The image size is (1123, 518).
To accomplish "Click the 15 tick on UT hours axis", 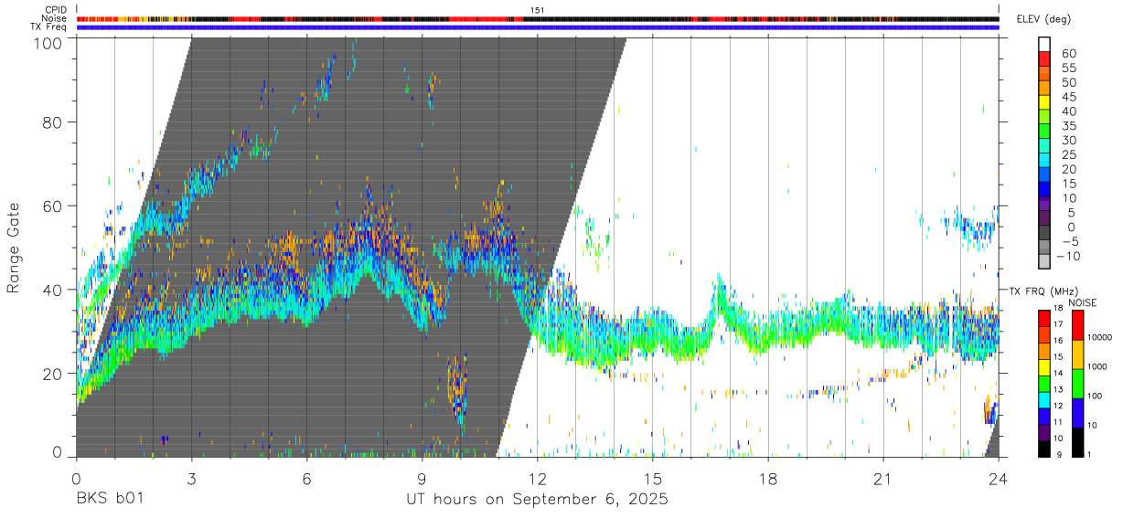I will [x=653, y=478].
